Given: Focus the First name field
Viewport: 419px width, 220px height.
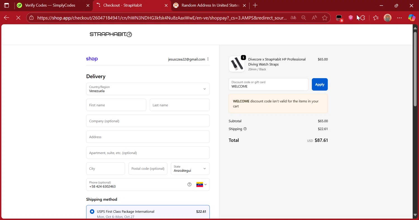Looking at the screenshot, I should point(116,105).
